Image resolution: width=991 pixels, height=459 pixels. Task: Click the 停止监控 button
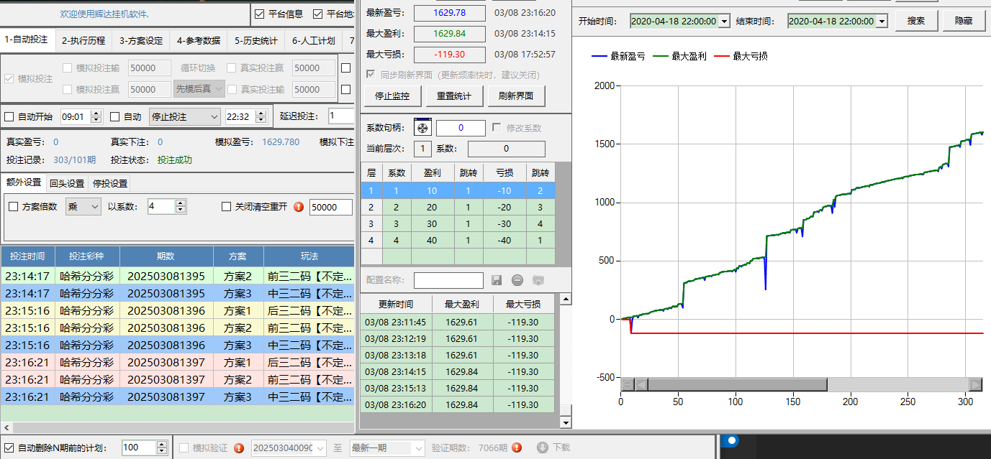click(x=392, y=96)
